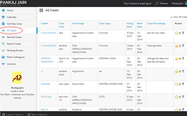Open Starred Cases from the sidebar

click(x=18, y=37)
